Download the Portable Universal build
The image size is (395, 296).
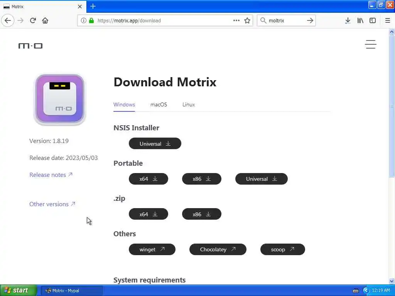click(261, 179)
